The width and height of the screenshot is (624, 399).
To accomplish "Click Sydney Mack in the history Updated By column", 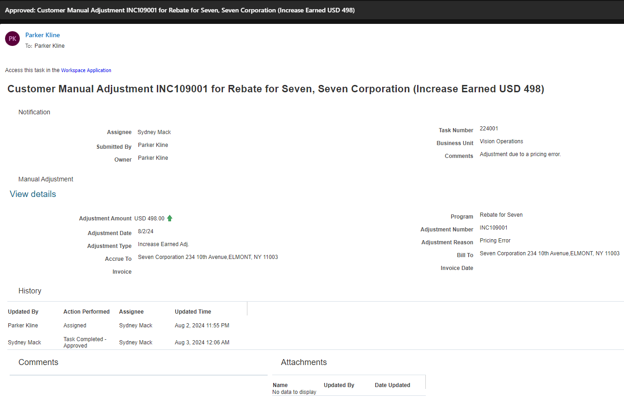I will pyautogui.click(x=24, y=343).
